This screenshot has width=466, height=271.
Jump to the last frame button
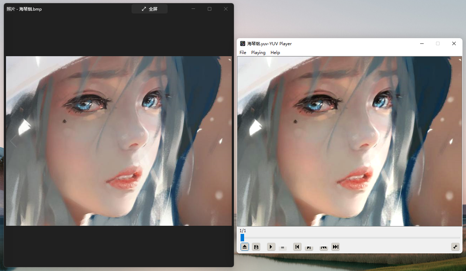[335, 247]
